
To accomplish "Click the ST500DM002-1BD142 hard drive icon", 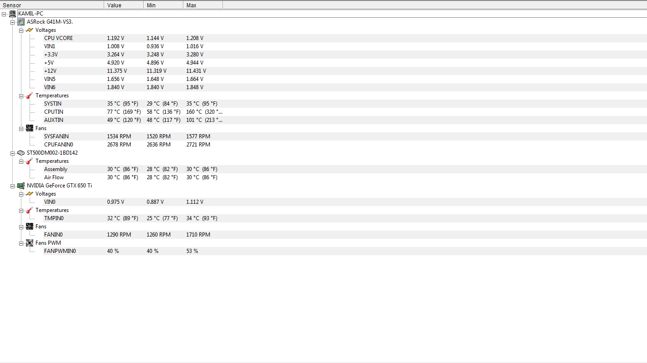I will pos(21,153).
